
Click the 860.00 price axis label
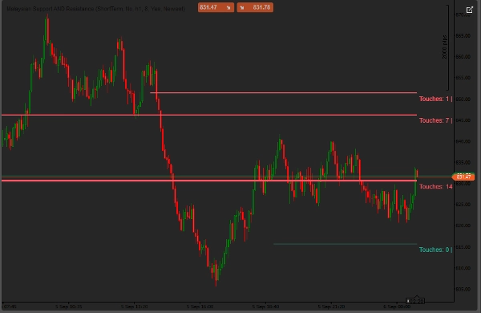(x=463, y=57)
